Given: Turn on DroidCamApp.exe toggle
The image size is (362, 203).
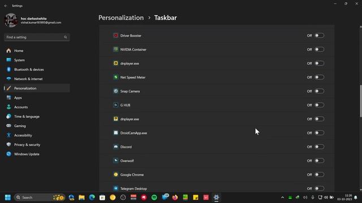Looking at the screenshot, I should 320,133.
